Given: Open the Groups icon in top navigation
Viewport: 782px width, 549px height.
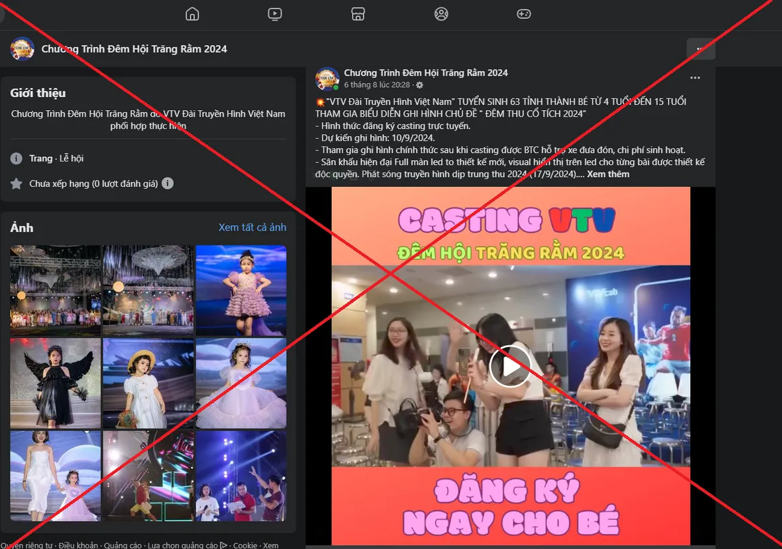Looking at the screenshot, I should click(x=441, y=14).
